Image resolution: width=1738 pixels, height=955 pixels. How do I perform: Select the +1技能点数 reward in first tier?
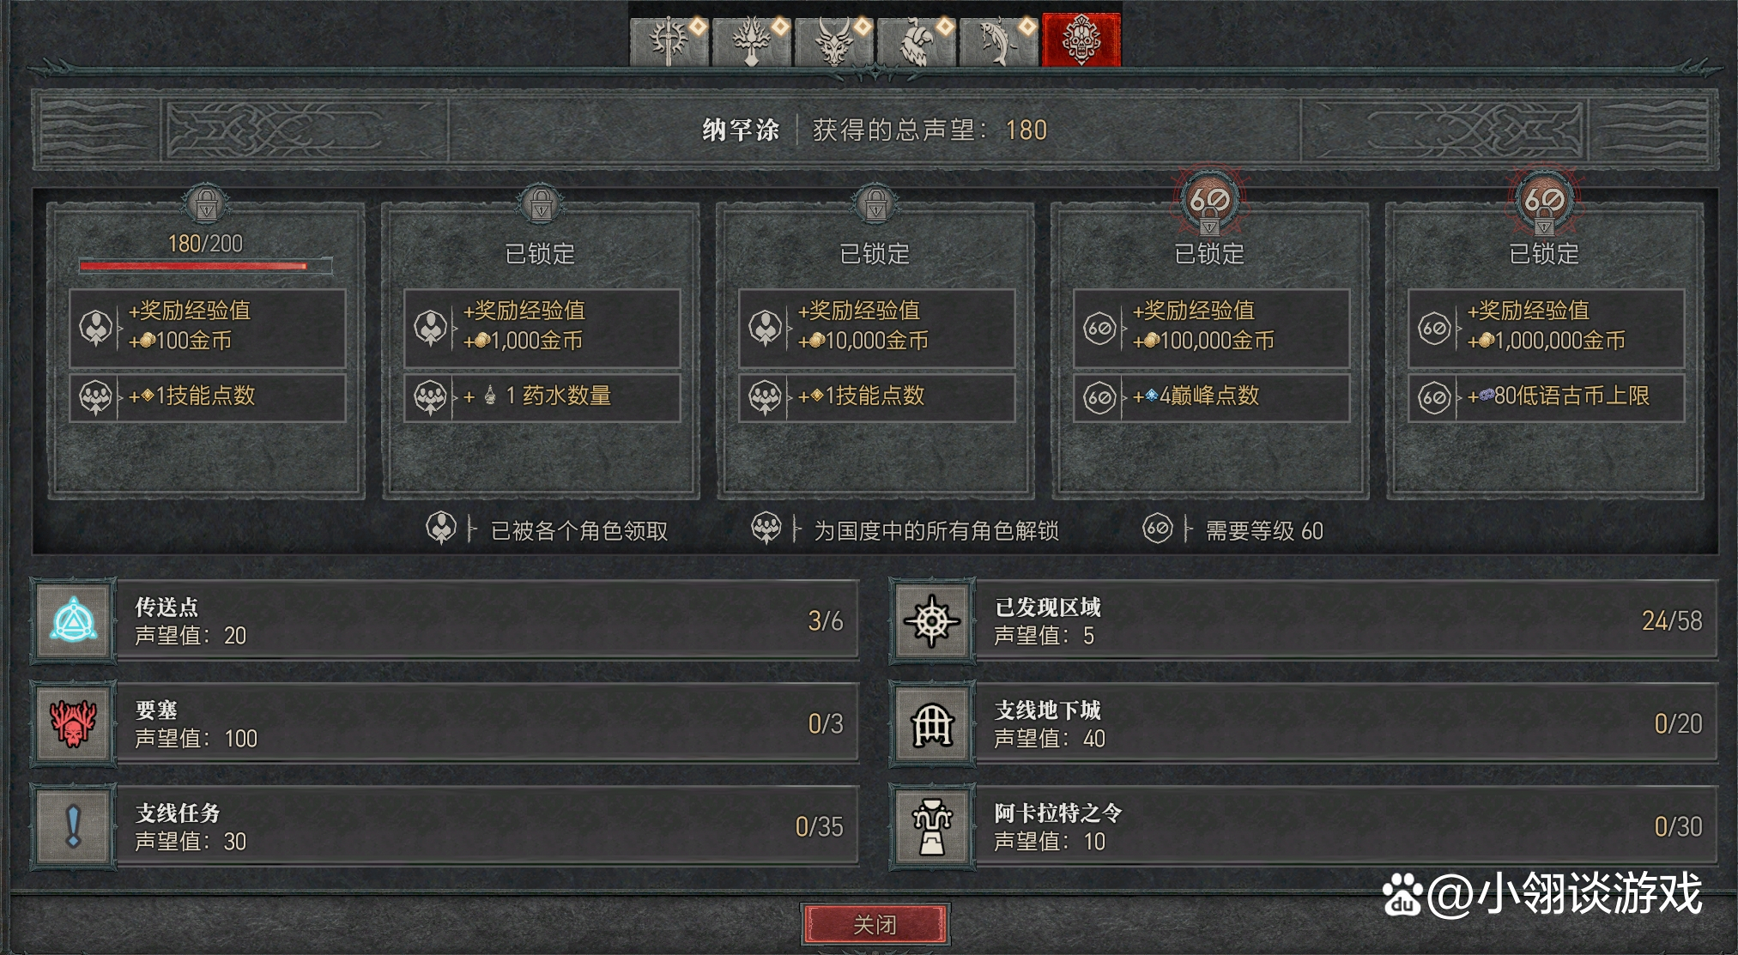pos(208,396)
